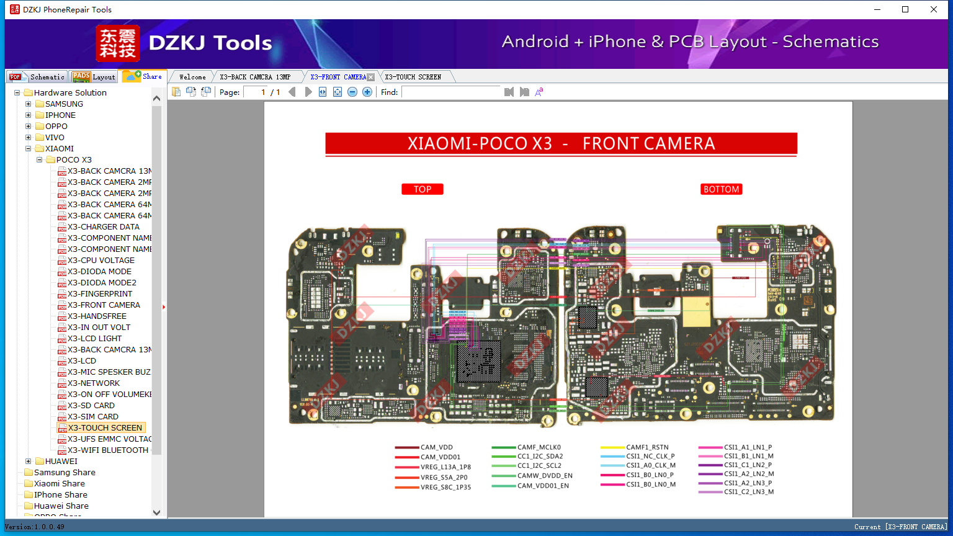Image resolution: width=953 pixels, height=536 pixels.
Task: Open X3-IN OUT VOLT in the tree
Action: [x=99, y=328]
